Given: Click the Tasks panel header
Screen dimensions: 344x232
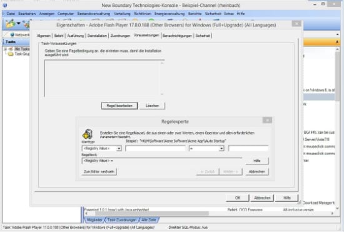Looking at the screenshot, I should pos(16,42).
